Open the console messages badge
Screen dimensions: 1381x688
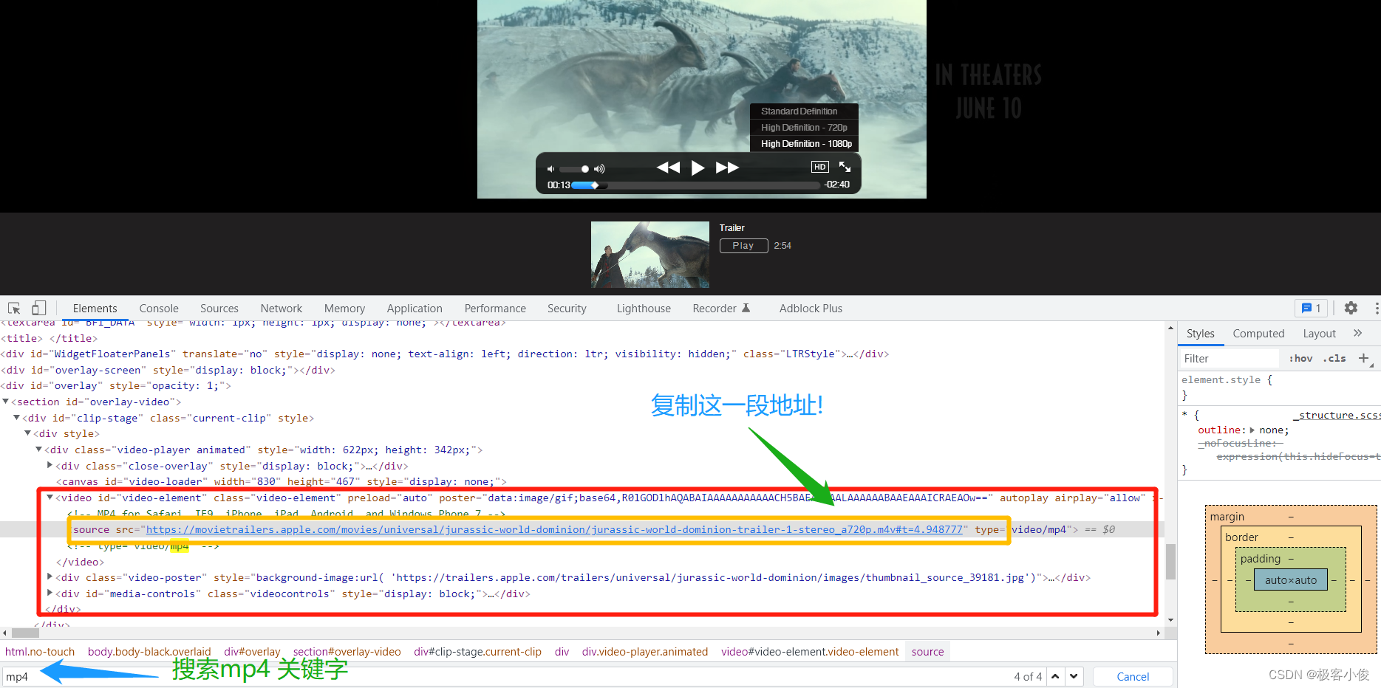[x=1312, y=309]
